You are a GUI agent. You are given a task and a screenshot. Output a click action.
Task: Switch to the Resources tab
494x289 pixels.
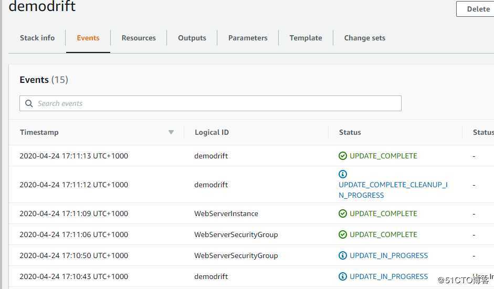pyautogui.click(x=139, y=38)
